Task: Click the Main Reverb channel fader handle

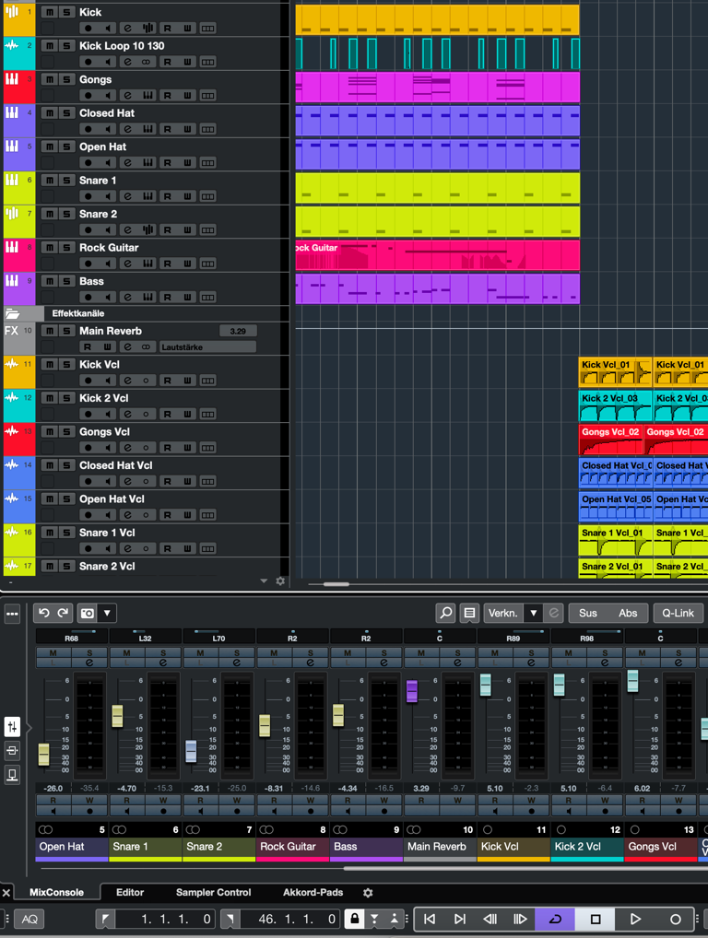Action: click(412, 691)
